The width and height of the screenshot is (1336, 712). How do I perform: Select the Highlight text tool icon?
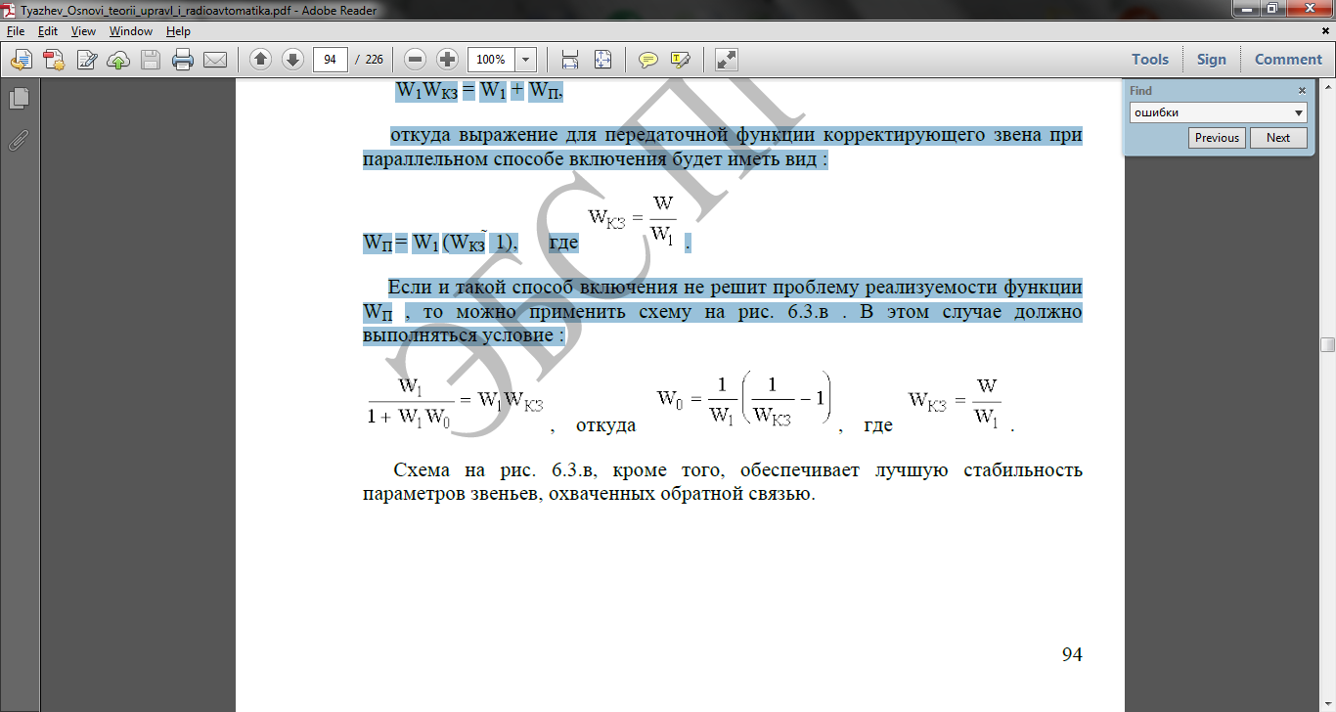[681, 60]
